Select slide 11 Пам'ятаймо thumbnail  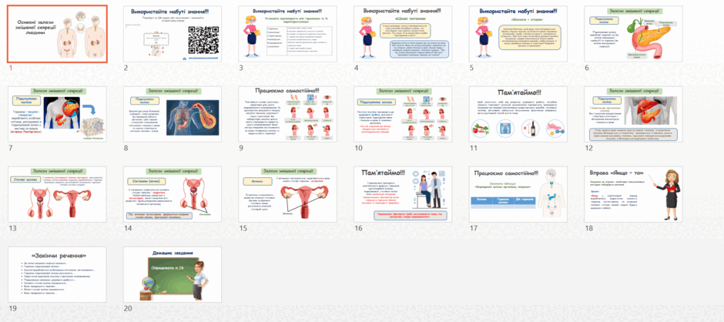click(x=518, y=114)
